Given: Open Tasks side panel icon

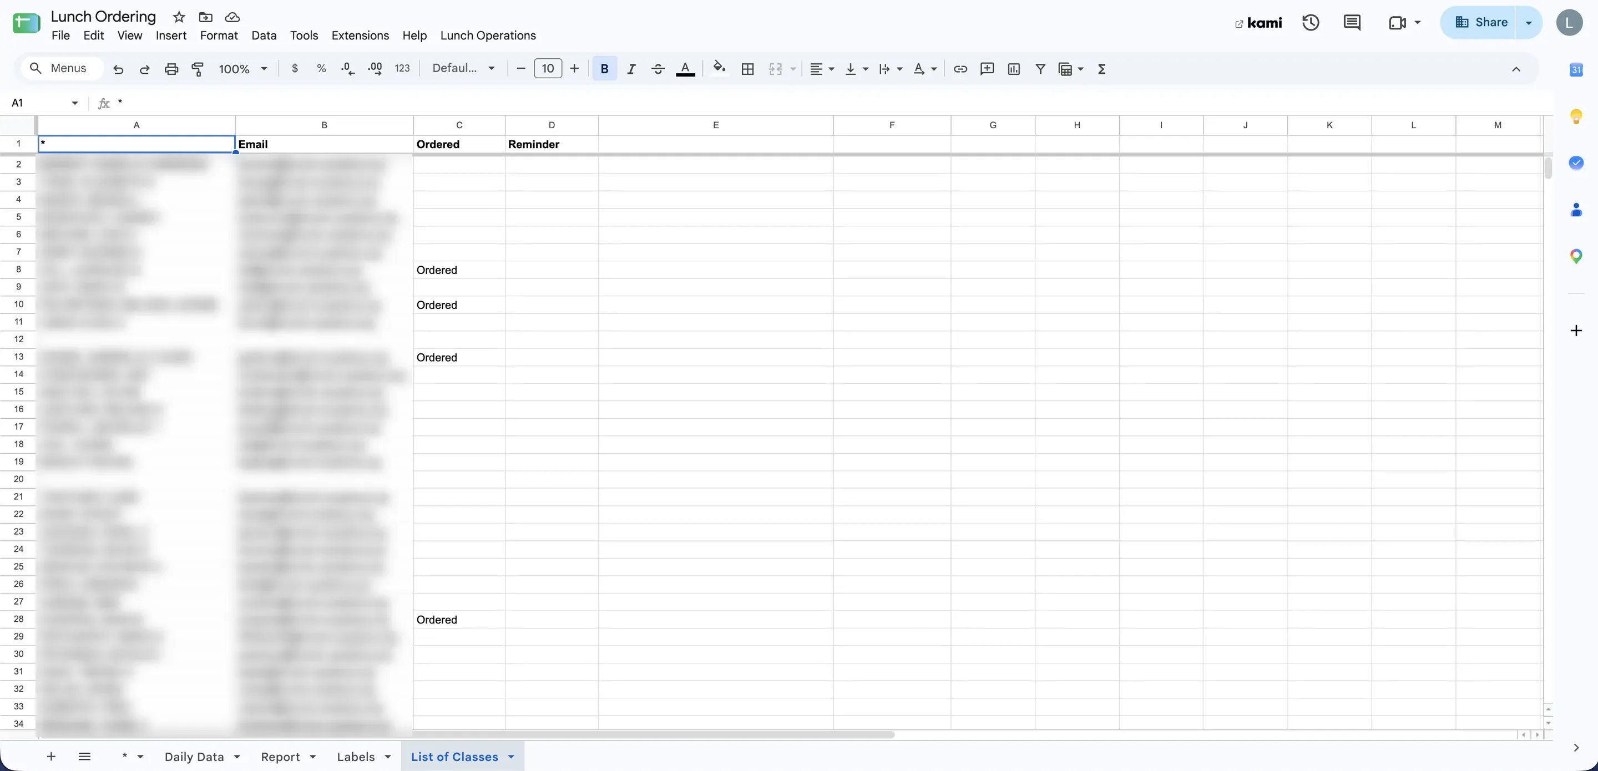Looking at the screenshot, I should coord(1576,163).
